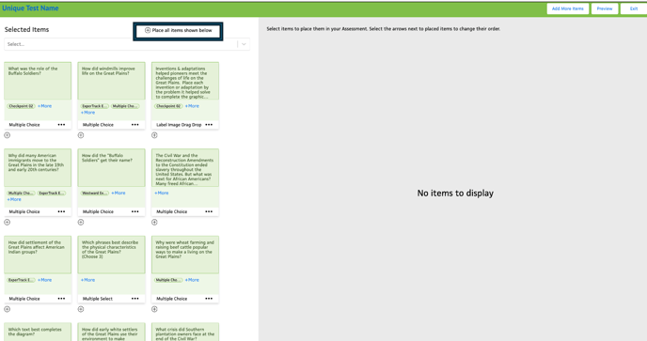Open three-dot menu on windmills question card

pos(134,125)
